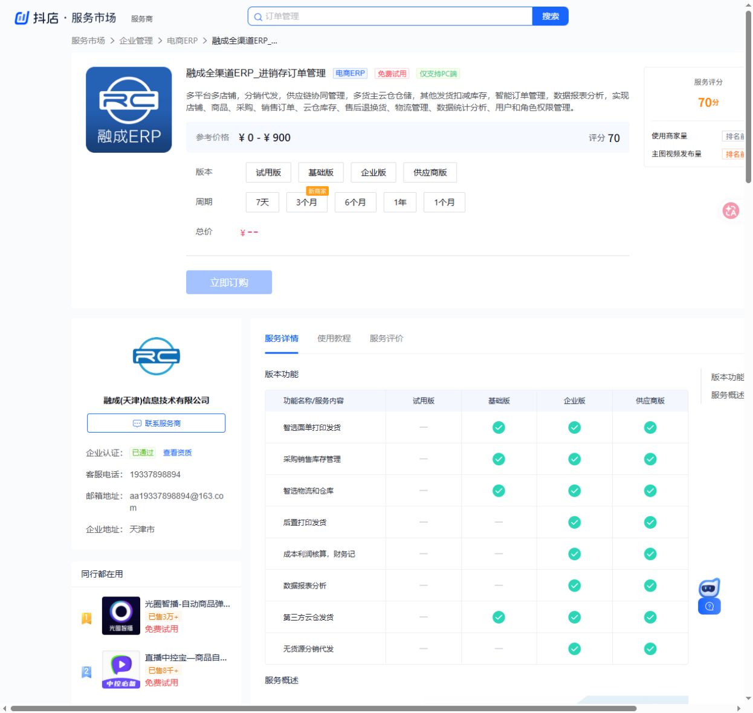Viewport: 753px width, 713px height.
Task: Click 基础版 checkmark for 第三方云仓发货
Action: 499,617
